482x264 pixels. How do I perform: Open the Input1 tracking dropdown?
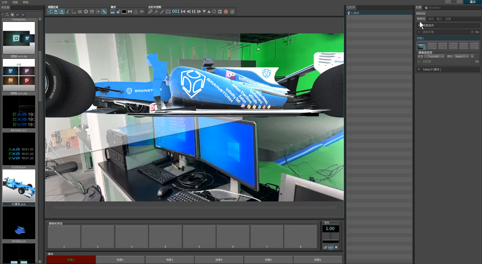click(x=462, y=56)
